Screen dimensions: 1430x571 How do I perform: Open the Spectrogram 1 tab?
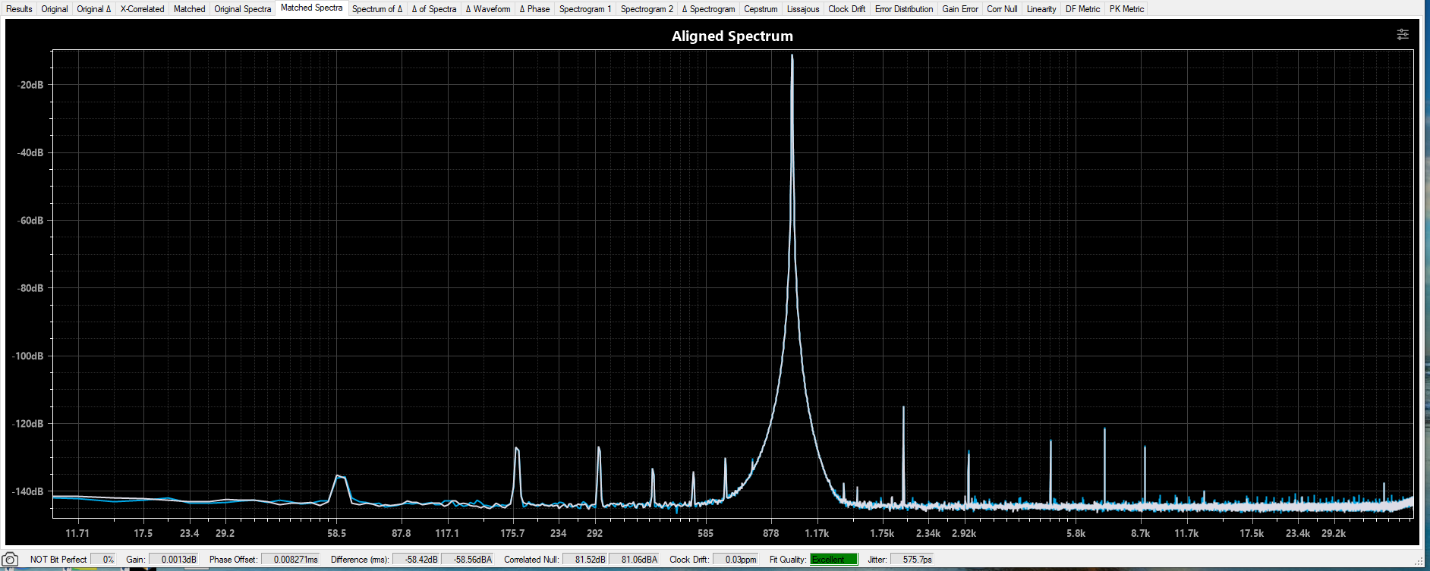click(585, 9)
